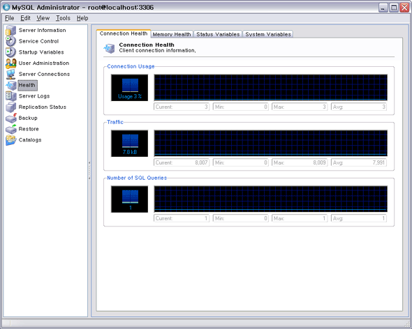Click Connection Usage Max field

click(300, 107)
